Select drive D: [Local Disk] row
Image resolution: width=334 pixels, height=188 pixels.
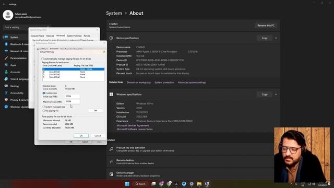point(73,72)
